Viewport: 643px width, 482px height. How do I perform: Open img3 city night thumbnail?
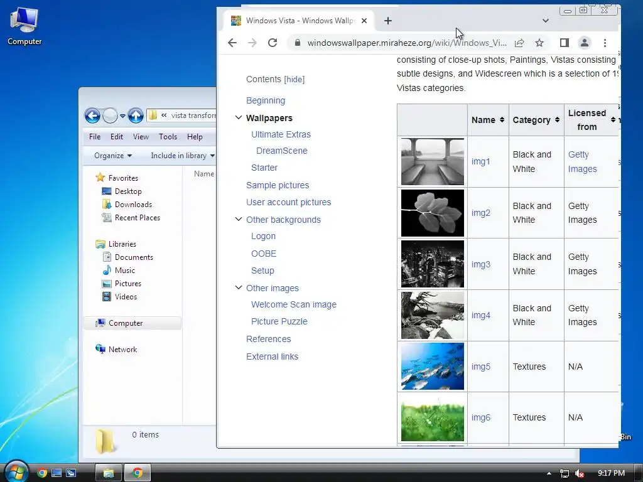[432, 264]
